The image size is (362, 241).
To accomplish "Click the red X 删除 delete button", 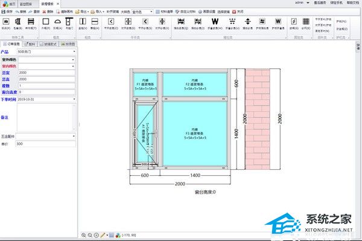I will point(48,11).
